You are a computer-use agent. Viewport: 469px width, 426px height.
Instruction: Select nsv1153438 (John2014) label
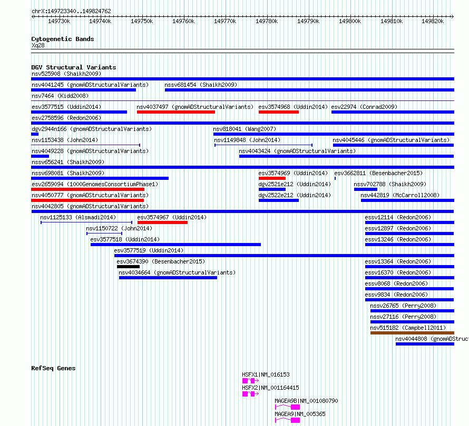point(65,140)
